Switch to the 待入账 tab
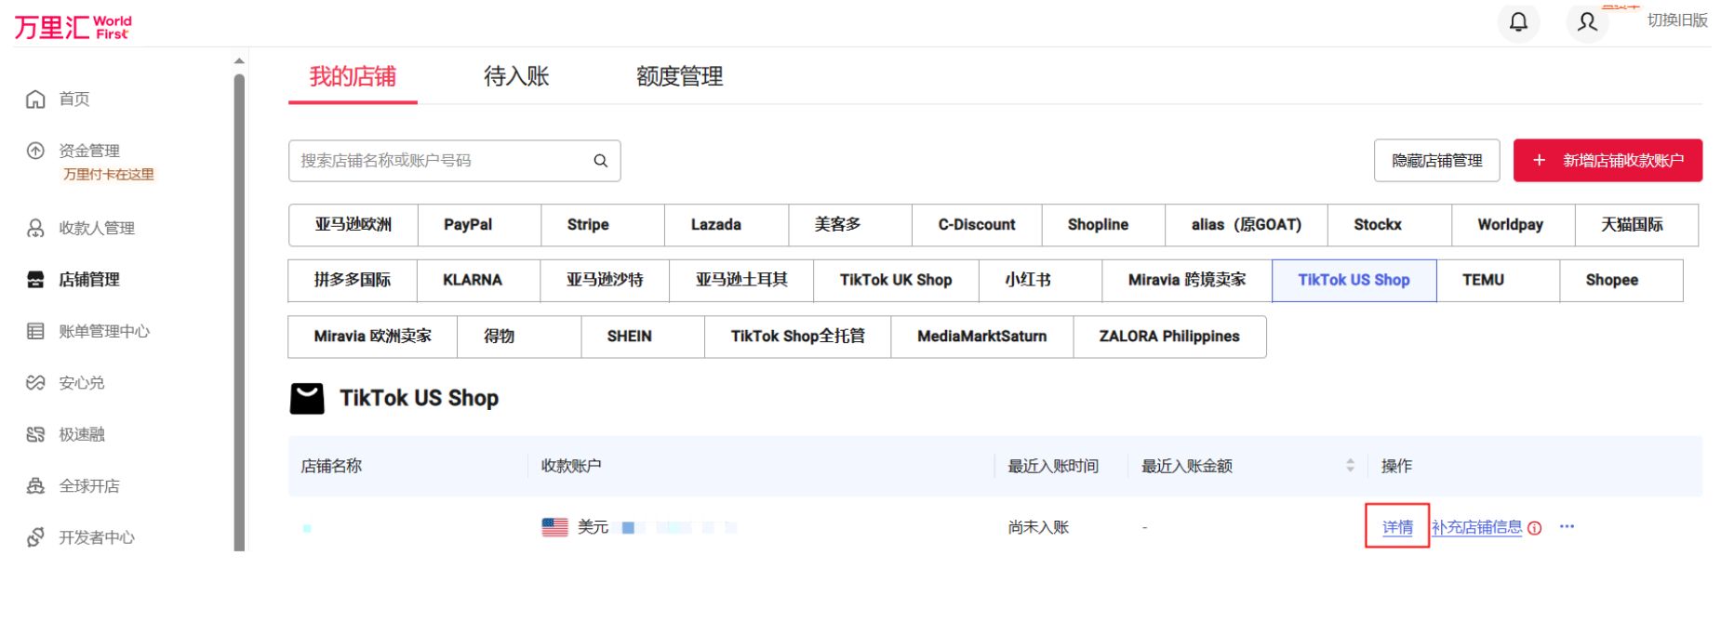Screen dimensions: 1721x622 click(x=516, y=76)
